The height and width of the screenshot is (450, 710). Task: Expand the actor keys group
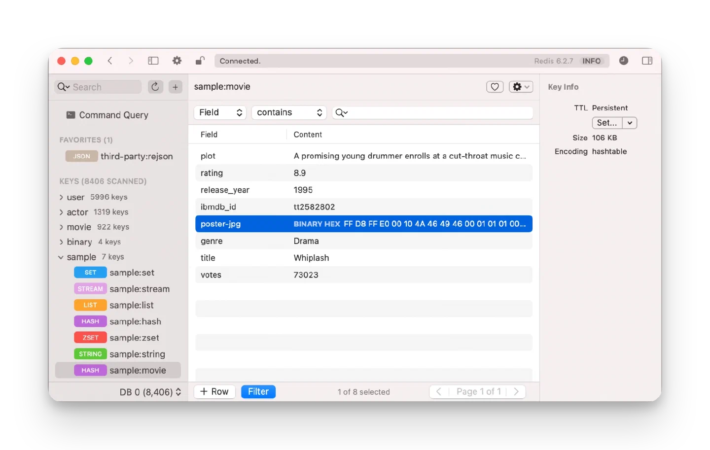click(61, 212)
